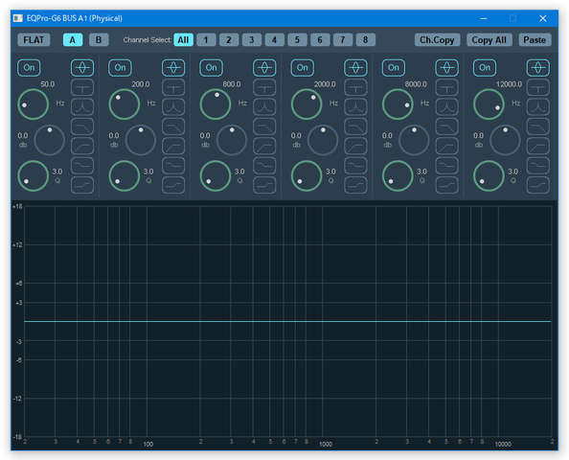
Task: Click the flat EQ response curve in the graph
Action: [287, 321]
